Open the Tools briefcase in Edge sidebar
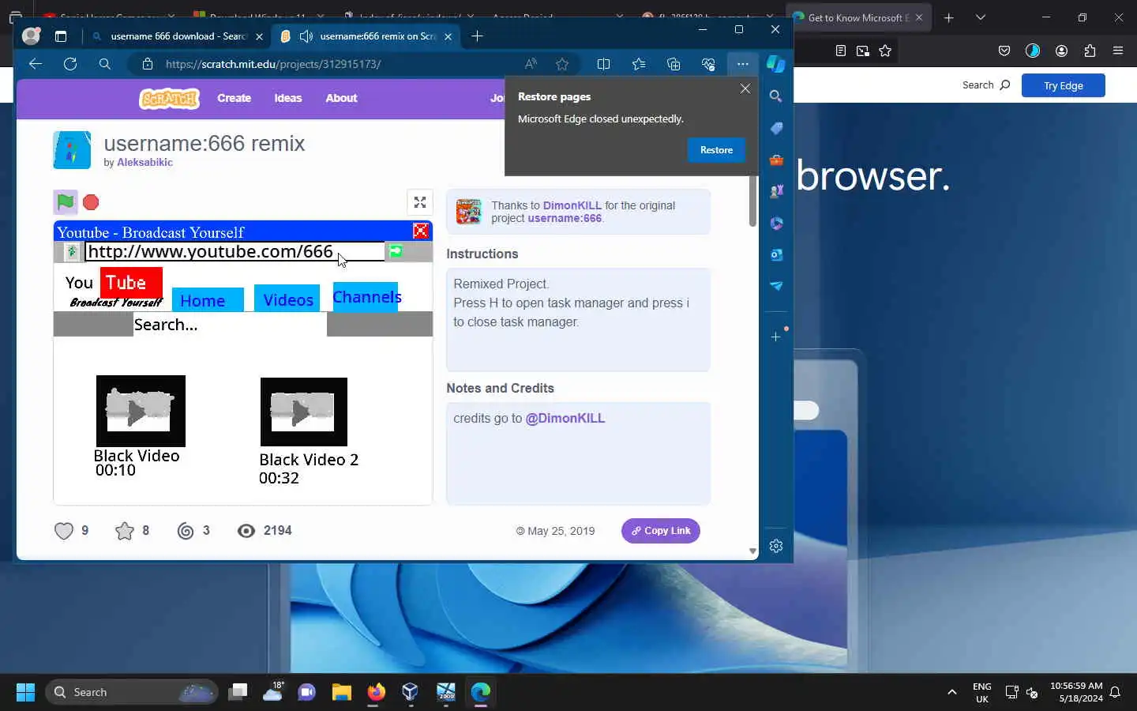Viewport: 1137px width, 711px height. pyautogui.click(x=776, y=160)
